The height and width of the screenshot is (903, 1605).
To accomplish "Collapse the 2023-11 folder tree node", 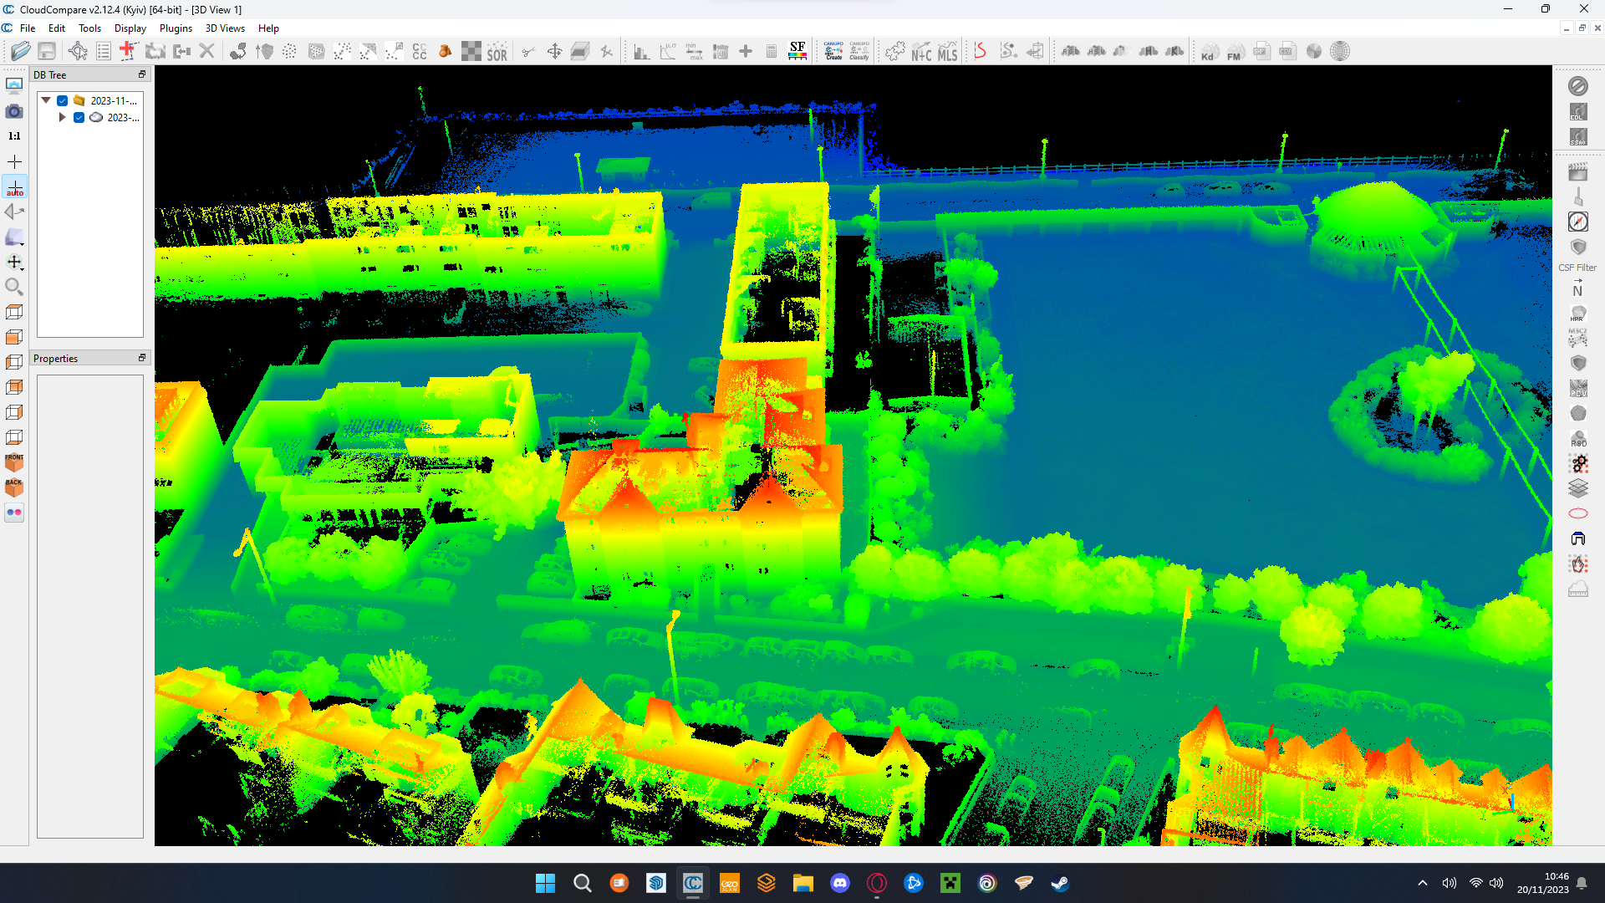I will click(47, 101).
